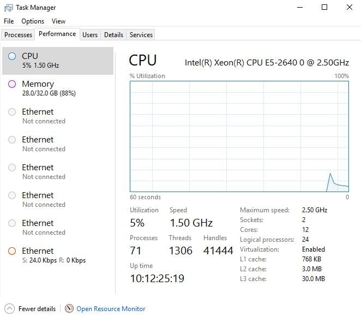Click the CPU utilization graph area
The width and height of the screenshot is (361, 322).
pyautogui.click(x=239, y=136)
